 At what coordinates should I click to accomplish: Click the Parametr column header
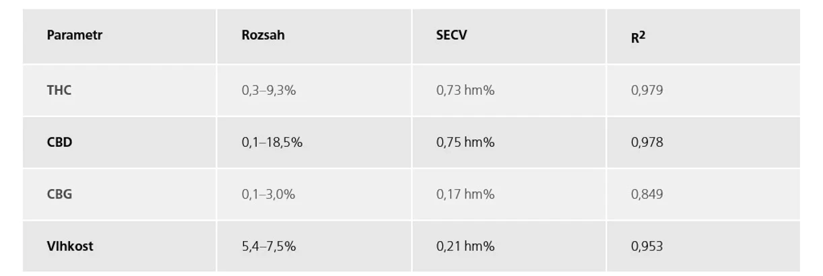(x=75, y=36)
